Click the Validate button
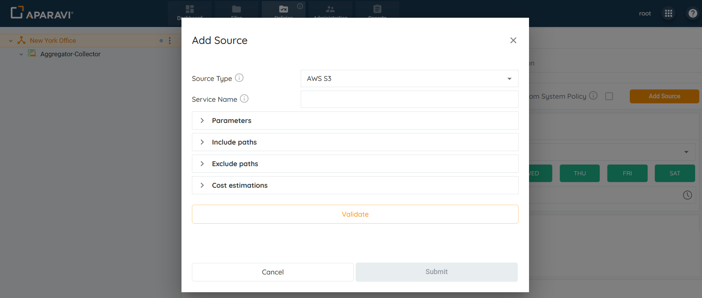702x298 pixels. point(355,214)
